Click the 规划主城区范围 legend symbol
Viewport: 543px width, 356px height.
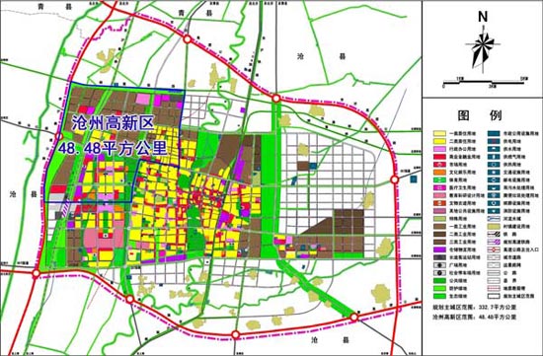click(x=493, y=296)
